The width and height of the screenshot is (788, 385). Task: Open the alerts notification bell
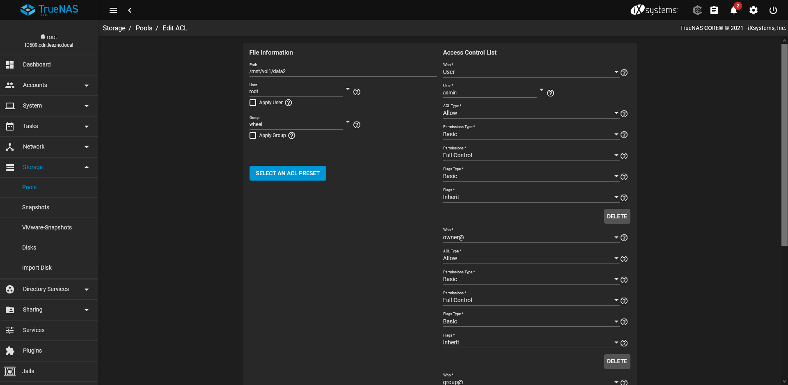pos(733,10)
